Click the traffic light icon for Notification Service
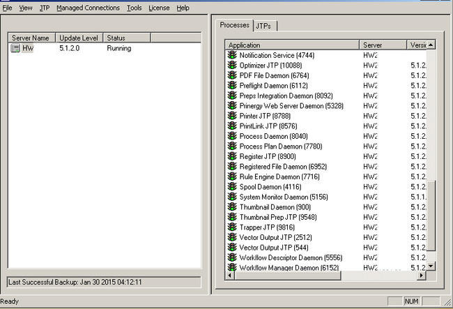Viewport: 453px width, 309px height. [x=232, y=54]
